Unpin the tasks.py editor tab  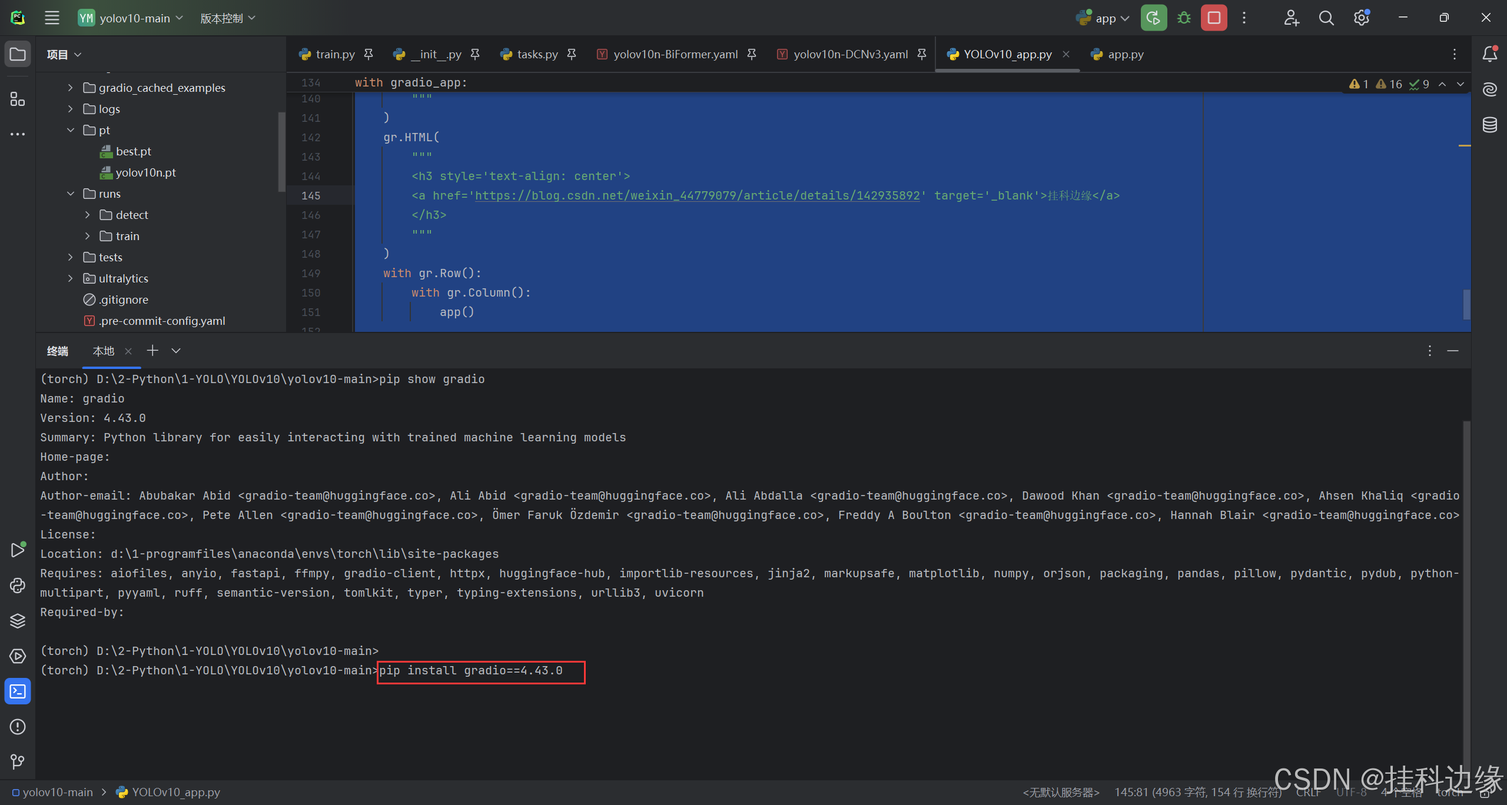tap(572, 54)
